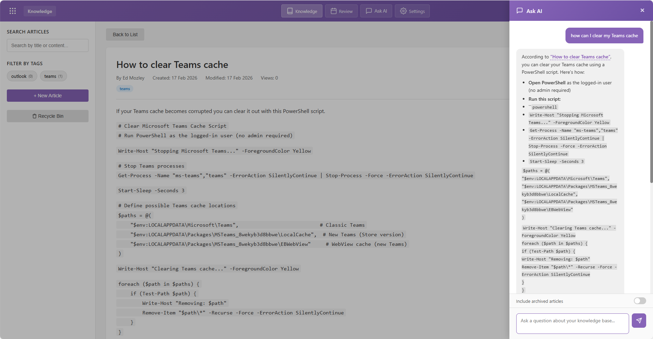Filter articles by the outlook tag
This screenshot has height=339, width=653.
pyautogui.click(x=22, y=76)
